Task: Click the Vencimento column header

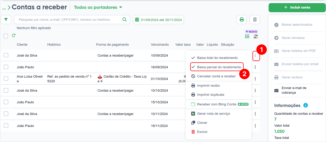Action: (160, 45)
